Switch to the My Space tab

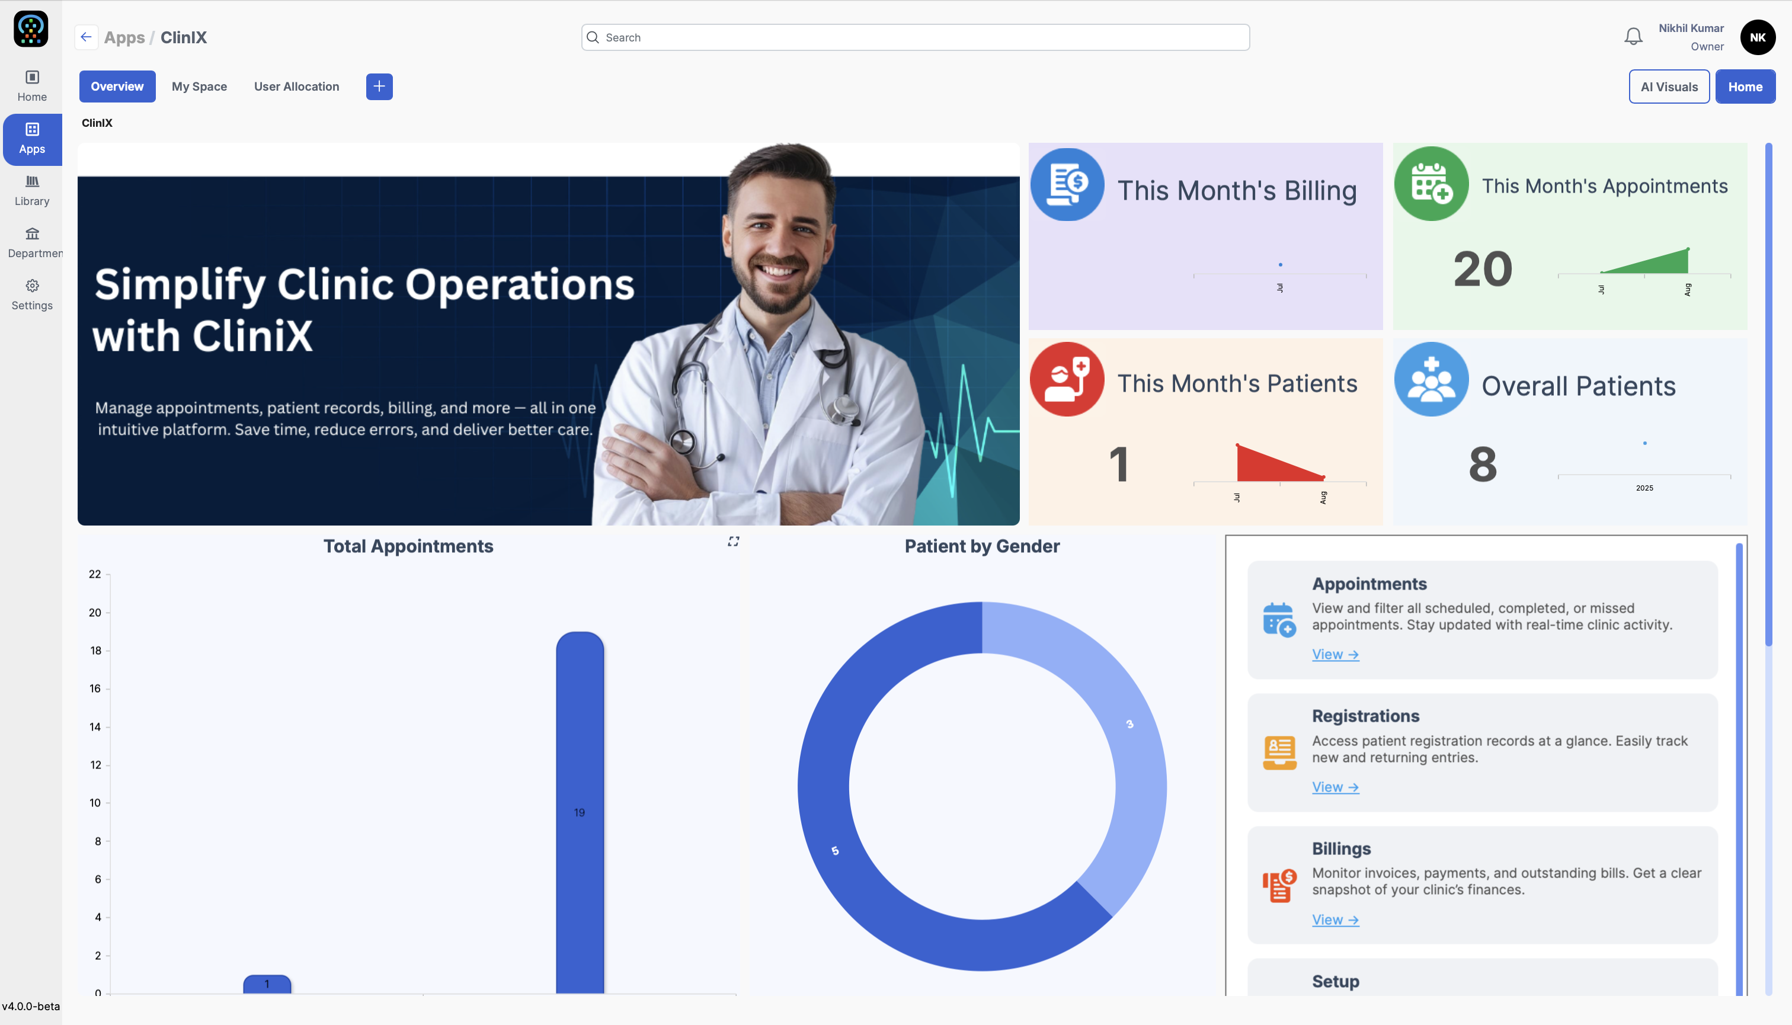pos(199,86)
